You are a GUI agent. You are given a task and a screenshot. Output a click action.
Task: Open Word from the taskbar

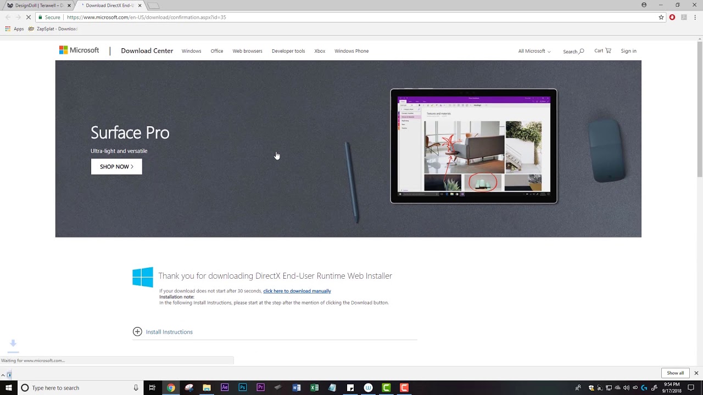pyautogui.click(x=297, y=387)
